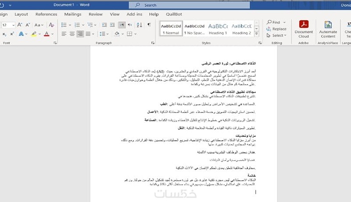Apply the Heading 1 style

coord(218,29)
